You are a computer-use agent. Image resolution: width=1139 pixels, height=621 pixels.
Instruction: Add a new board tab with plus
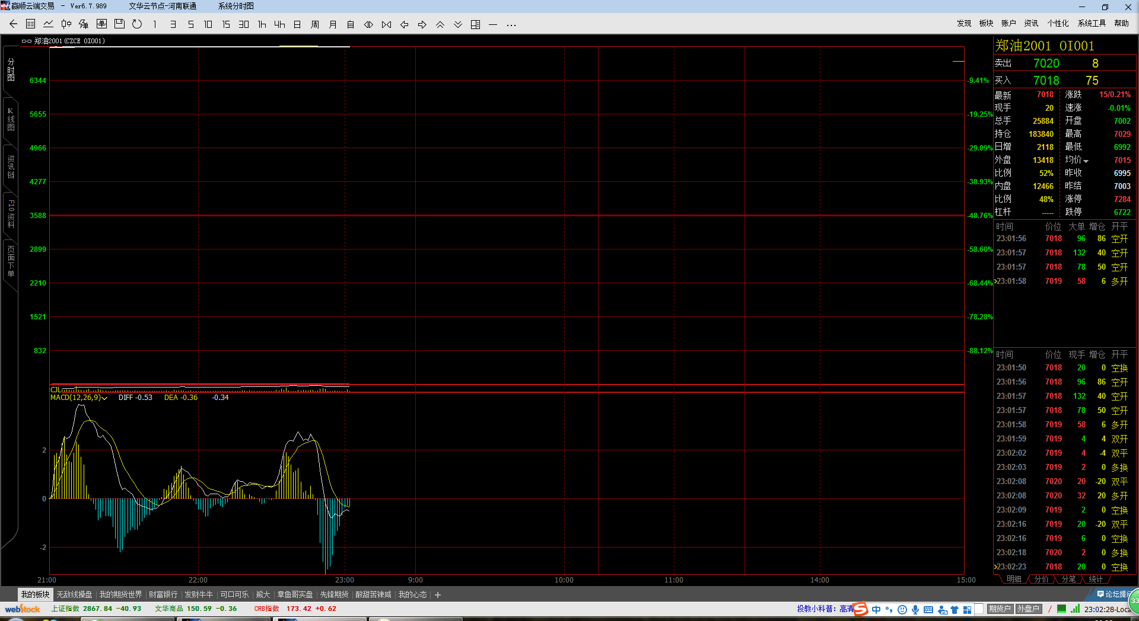438,595
